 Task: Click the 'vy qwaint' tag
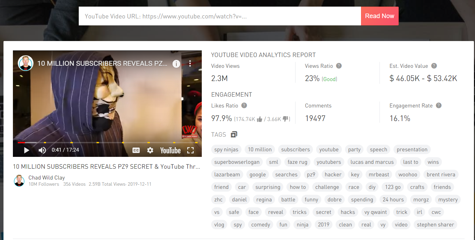click(376, 212)
